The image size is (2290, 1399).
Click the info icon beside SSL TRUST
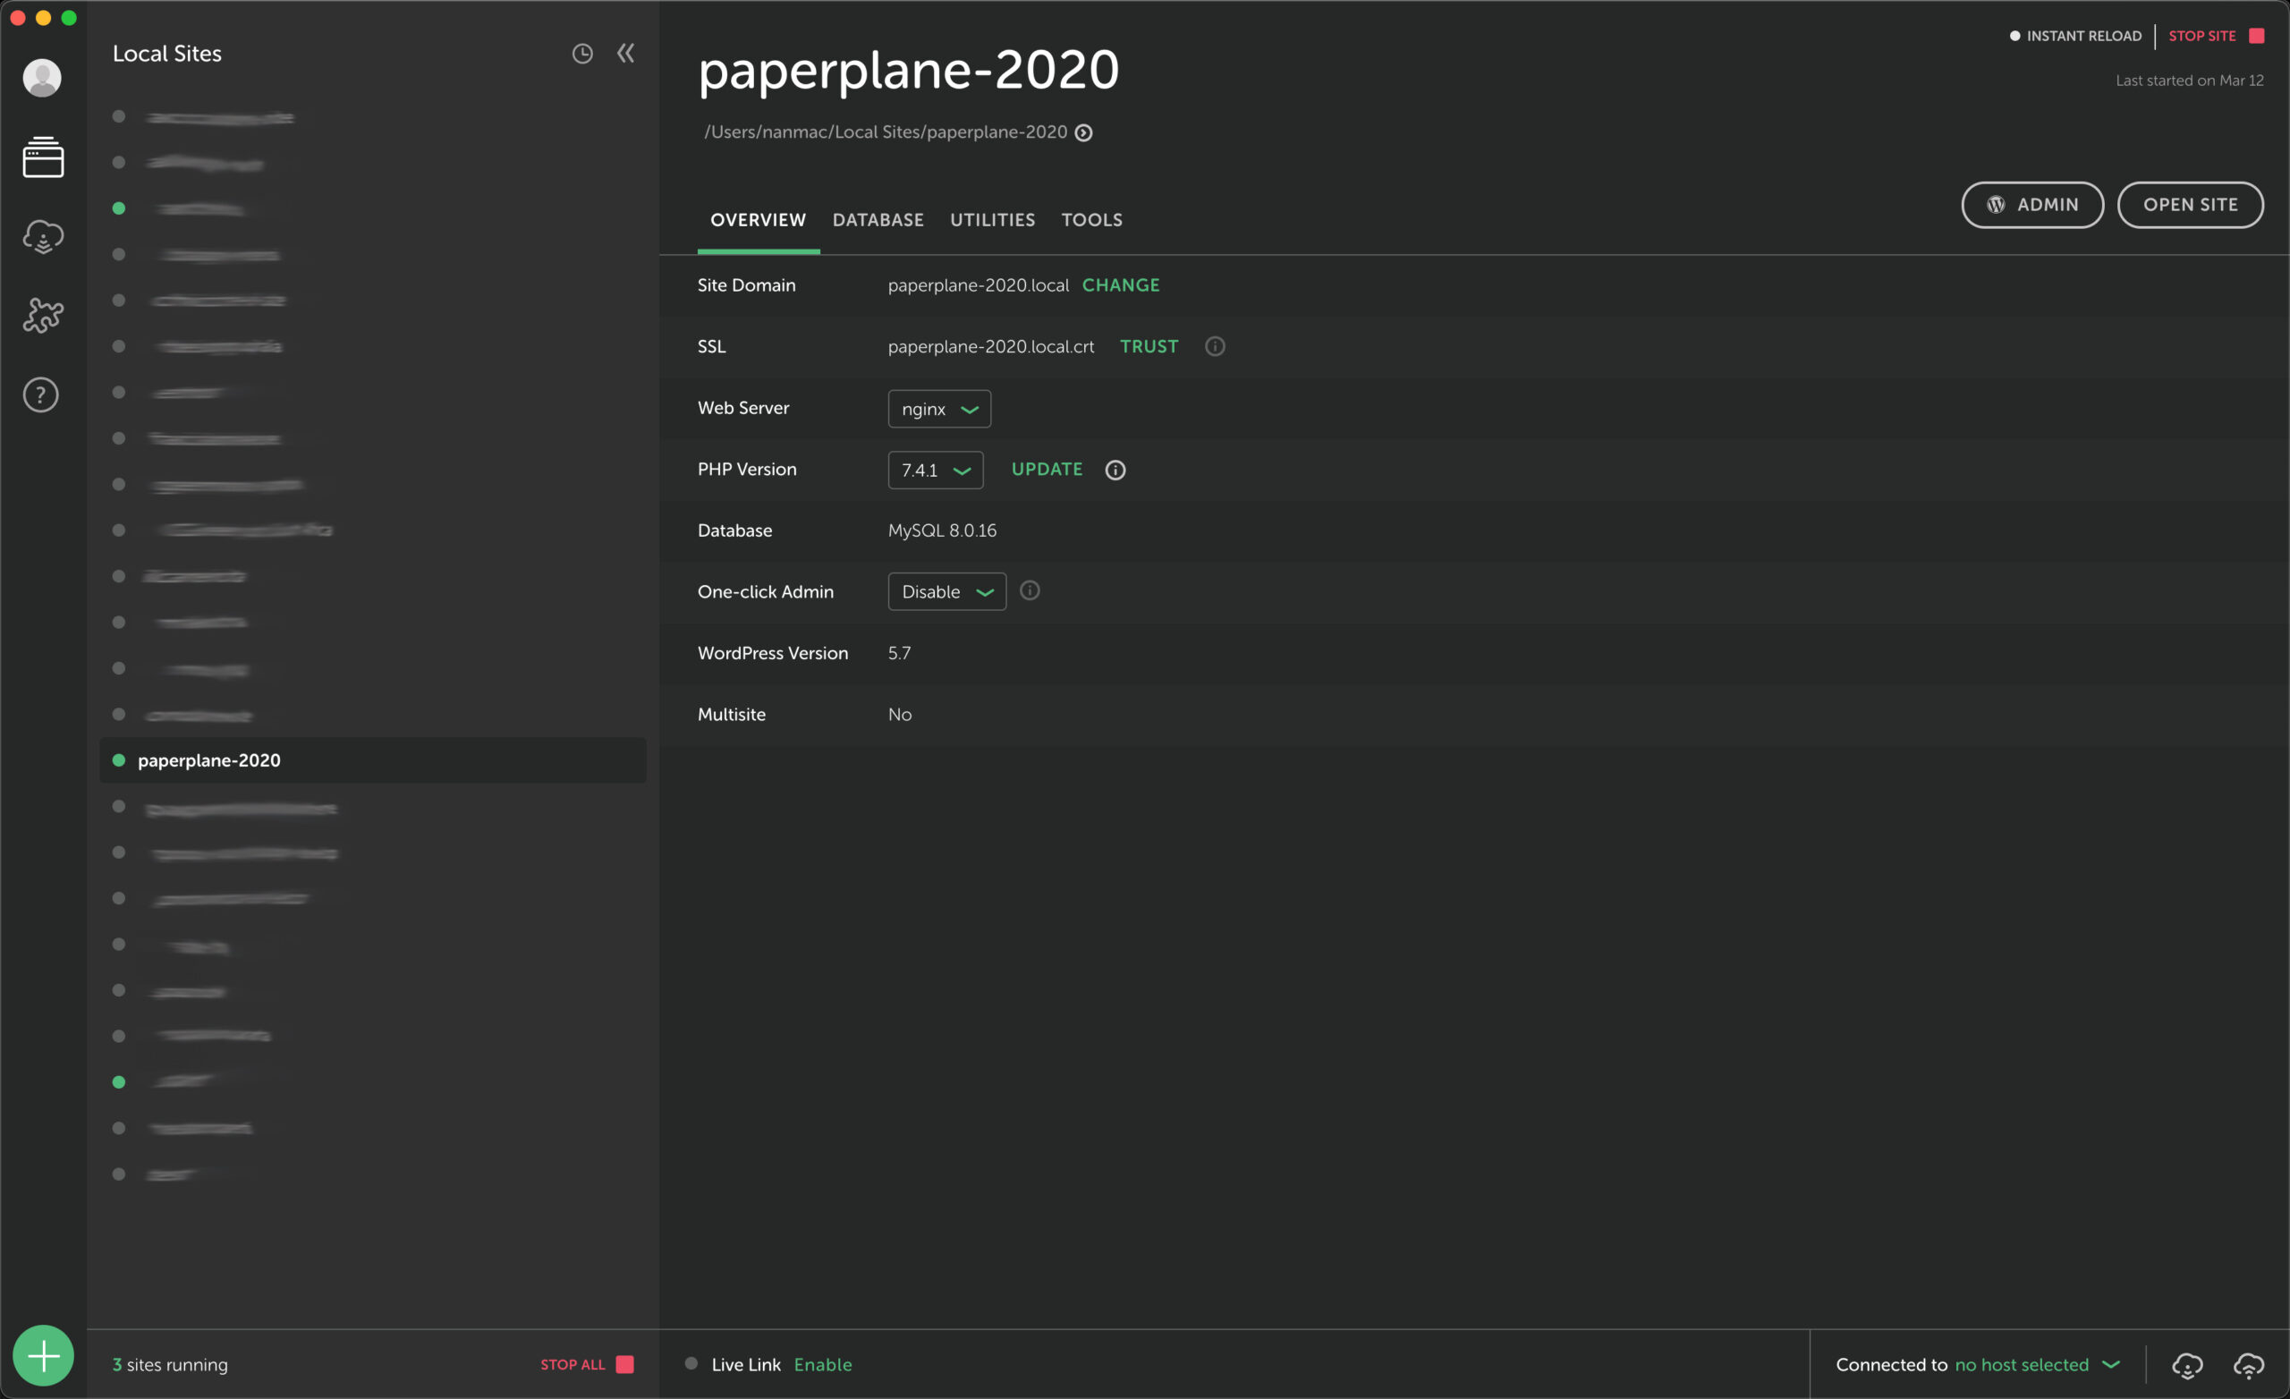tap(1215, 347)
